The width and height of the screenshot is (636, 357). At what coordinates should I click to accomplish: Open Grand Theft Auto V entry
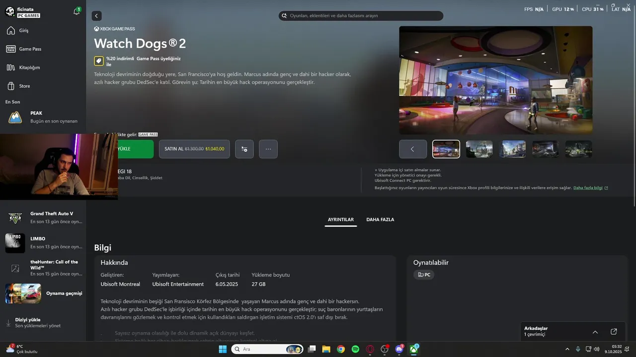[x=43, y=218]
